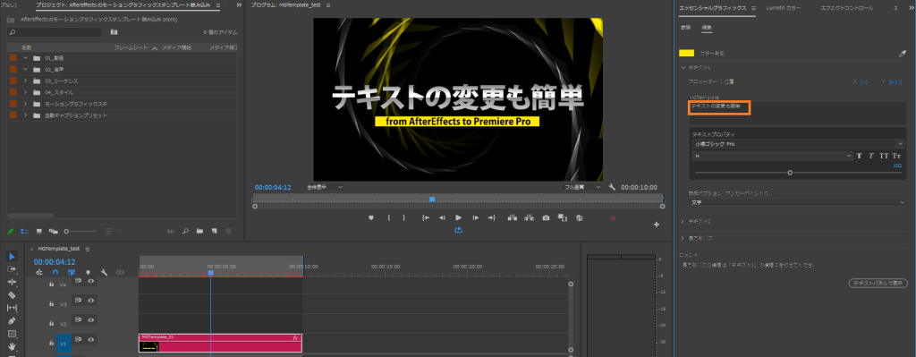Expand the テキスト2 section
Image resolution: width=916 pixels, height=357 pixels.
pyautogui.click(x=683, y=221)
